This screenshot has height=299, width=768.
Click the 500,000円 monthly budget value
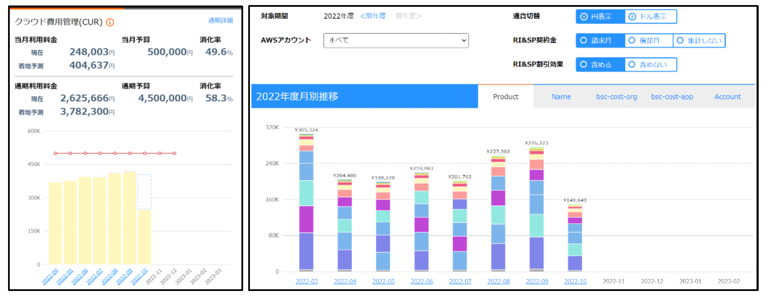tap(170, 52)
